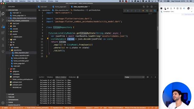Close the bottom panel
The image size is (194, 109).
156,77
